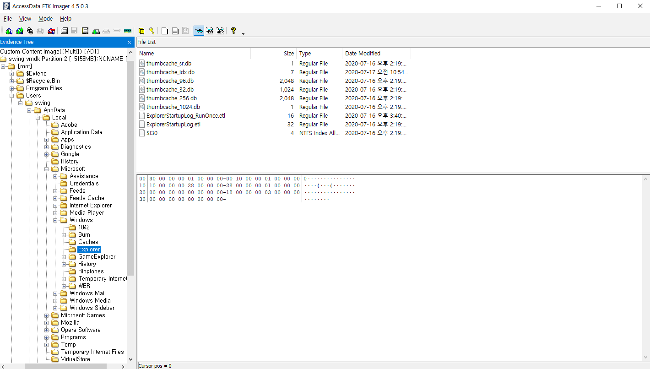Expand the Google folder node
This screenshot has width=650, height=369.
click(47, 154)
